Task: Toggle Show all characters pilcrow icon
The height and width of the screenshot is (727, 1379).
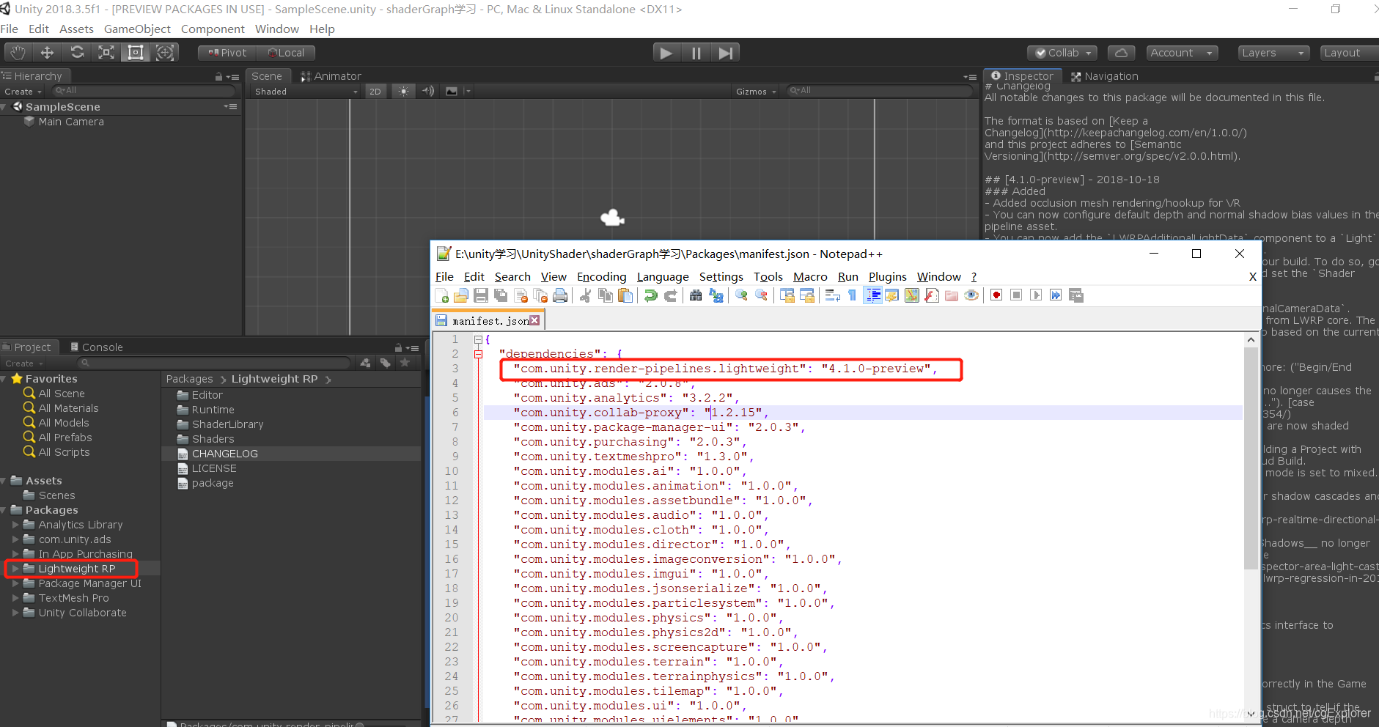Action: pyautogui.click(x=852, y=295)
